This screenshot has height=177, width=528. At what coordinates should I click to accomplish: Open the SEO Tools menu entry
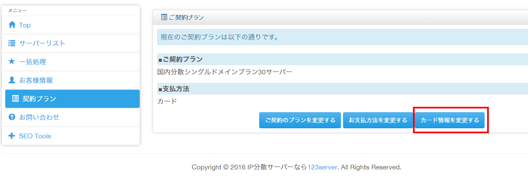[x=35, y=136]
